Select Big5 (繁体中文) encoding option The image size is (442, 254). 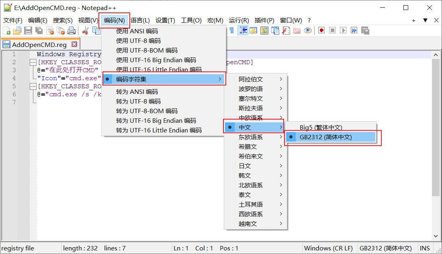pyautogui.click(x=331, y=127)
